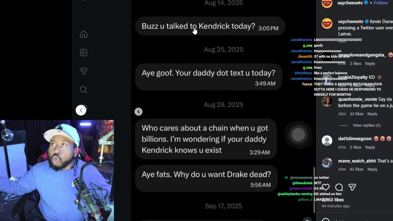393x221 pixels.
Task: Select message 'Aye goof. Your daddy dot text'
Action: click(x=208, y=77)
